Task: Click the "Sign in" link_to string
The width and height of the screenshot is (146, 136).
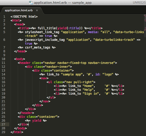Action: point(91,94)
